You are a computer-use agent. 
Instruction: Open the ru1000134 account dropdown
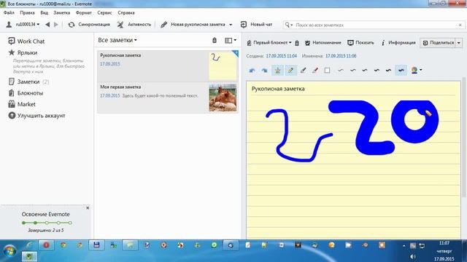[23, 24]
